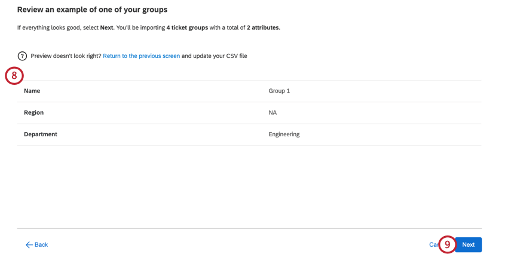Click the Group 1 value
508x254 pixels.
pos(279,91)
